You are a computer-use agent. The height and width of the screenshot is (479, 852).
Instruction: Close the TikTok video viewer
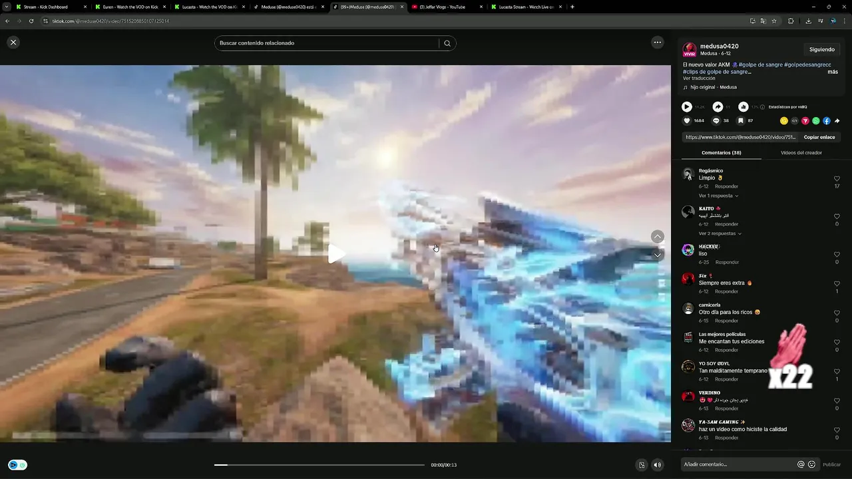click(13, 43)
